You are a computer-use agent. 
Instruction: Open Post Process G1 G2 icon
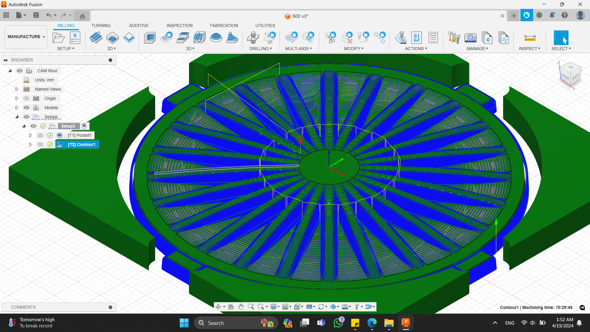417,38
